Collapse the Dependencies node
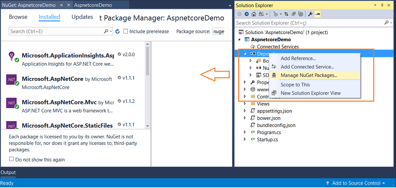 click(245, 54)
